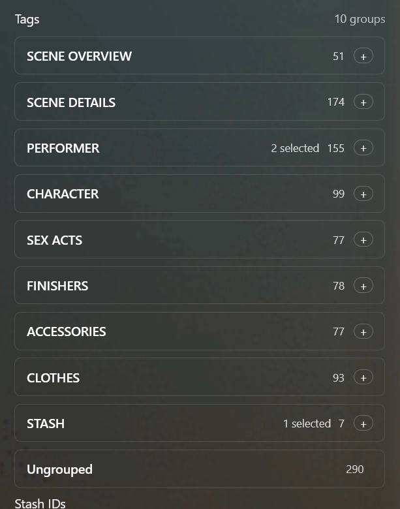
Task: Click plus icon on Sex Acts group
Action: click(x=363, y=240)
